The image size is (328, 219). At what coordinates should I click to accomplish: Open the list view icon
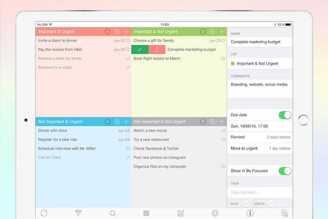146,213
